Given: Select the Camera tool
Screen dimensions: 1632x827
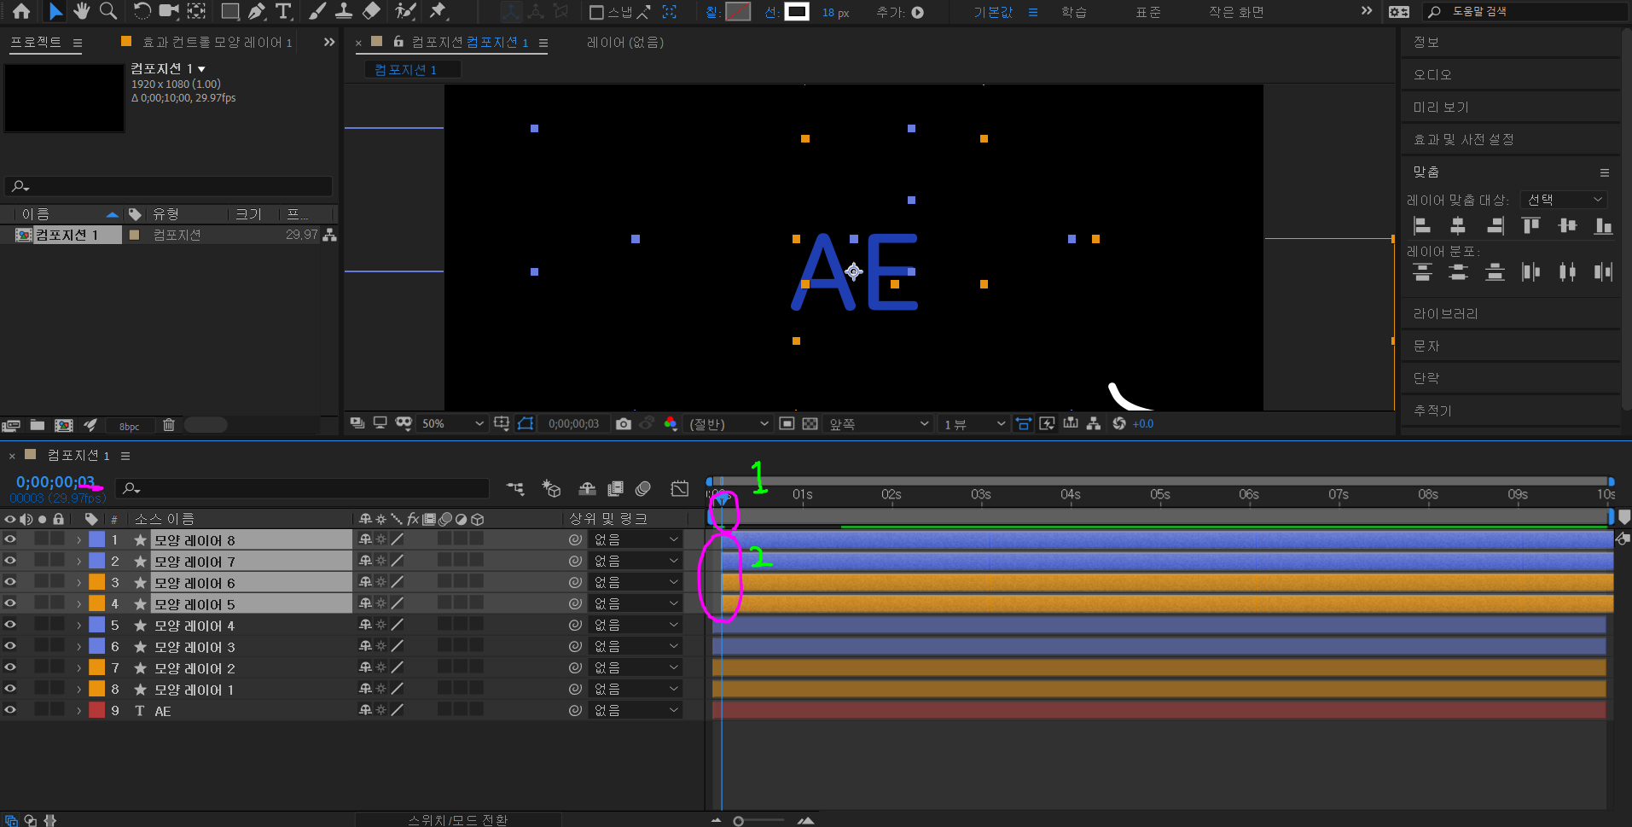Looking at the screenshot, I should click(x=169, y=11).
